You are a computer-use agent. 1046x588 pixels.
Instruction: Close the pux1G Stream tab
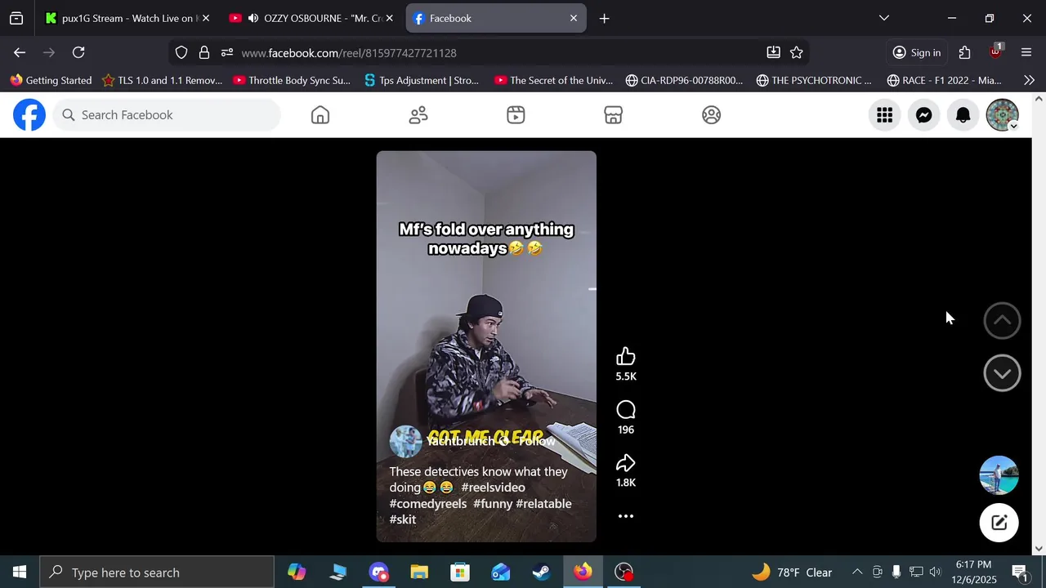206,18
